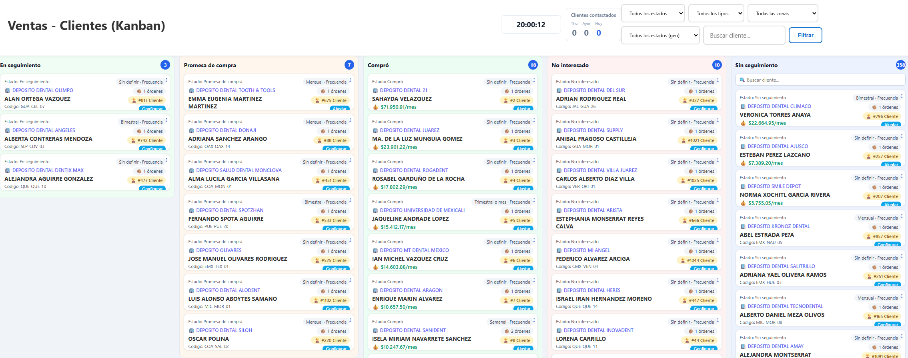
Task: Click the building icon beside DEPOSITO DENTAL DEL SUR
Action: [x=559, y=91]
